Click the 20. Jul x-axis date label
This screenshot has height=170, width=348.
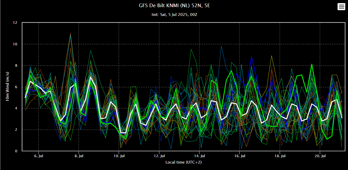coord(320,156)
